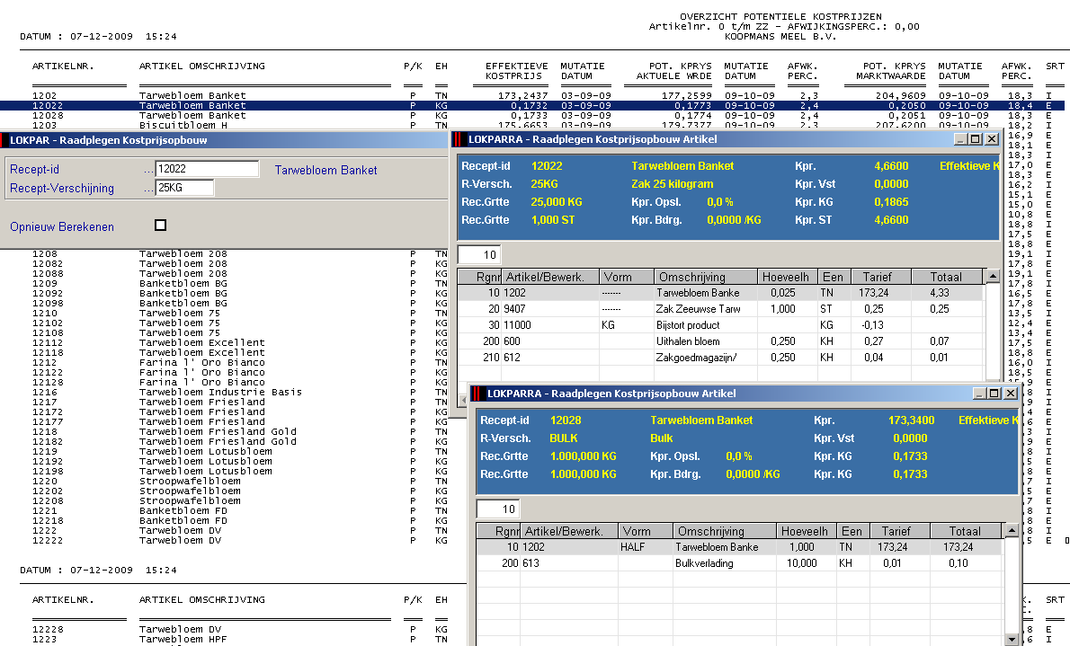Select the Tarwebloem Banke row in the 12022 window
This screenshot has width=1070, height=646.
point(720,293)
